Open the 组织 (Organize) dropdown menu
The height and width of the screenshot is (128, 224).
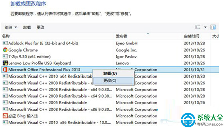point(11,27)
